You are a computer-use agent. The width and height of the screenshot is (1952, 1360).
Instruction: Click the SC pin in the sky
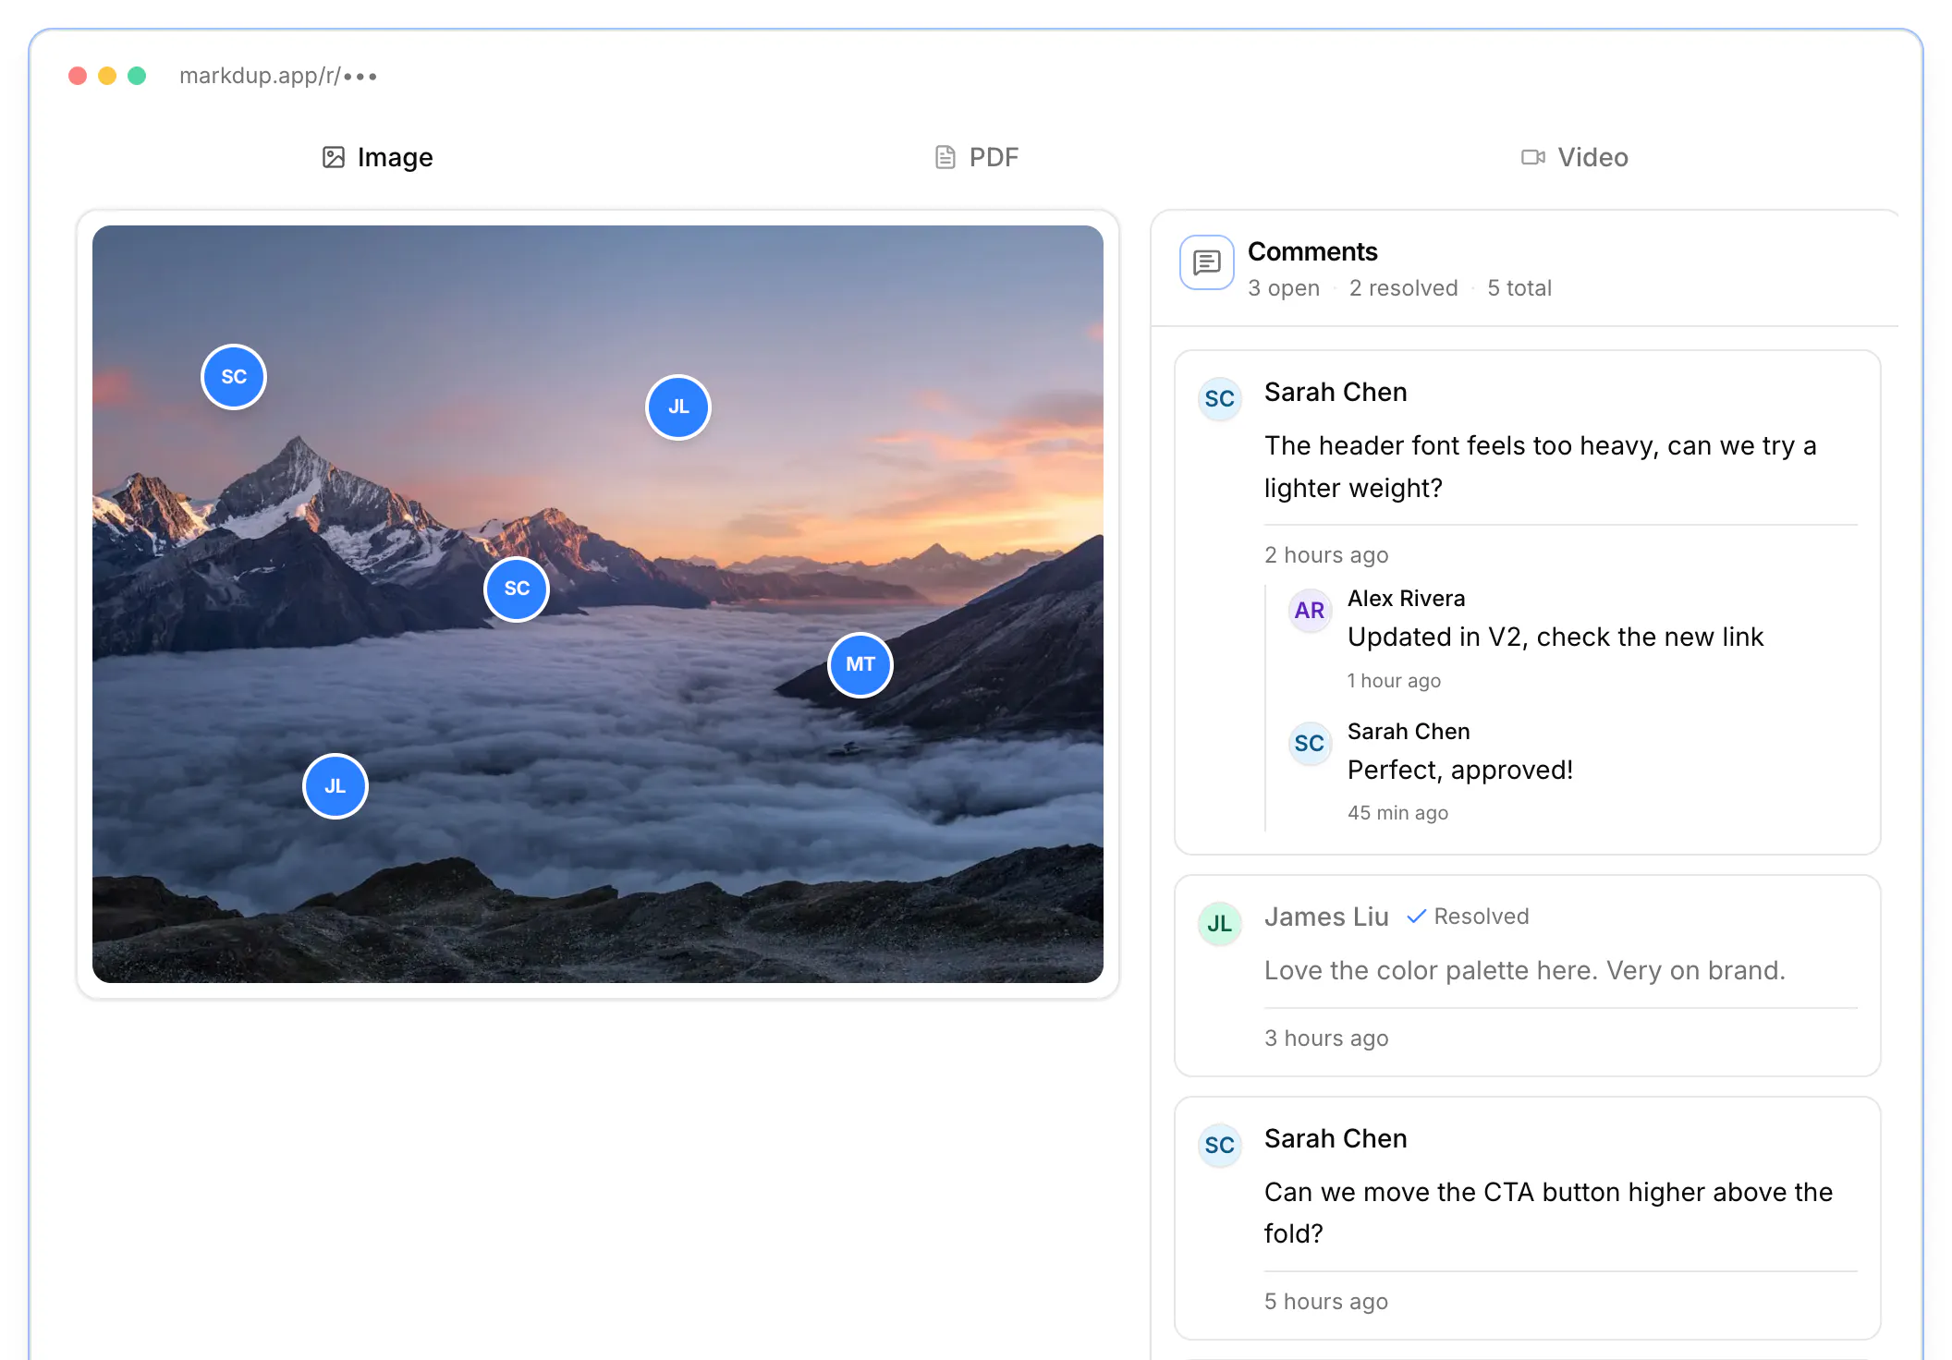(x=234, y=377)
